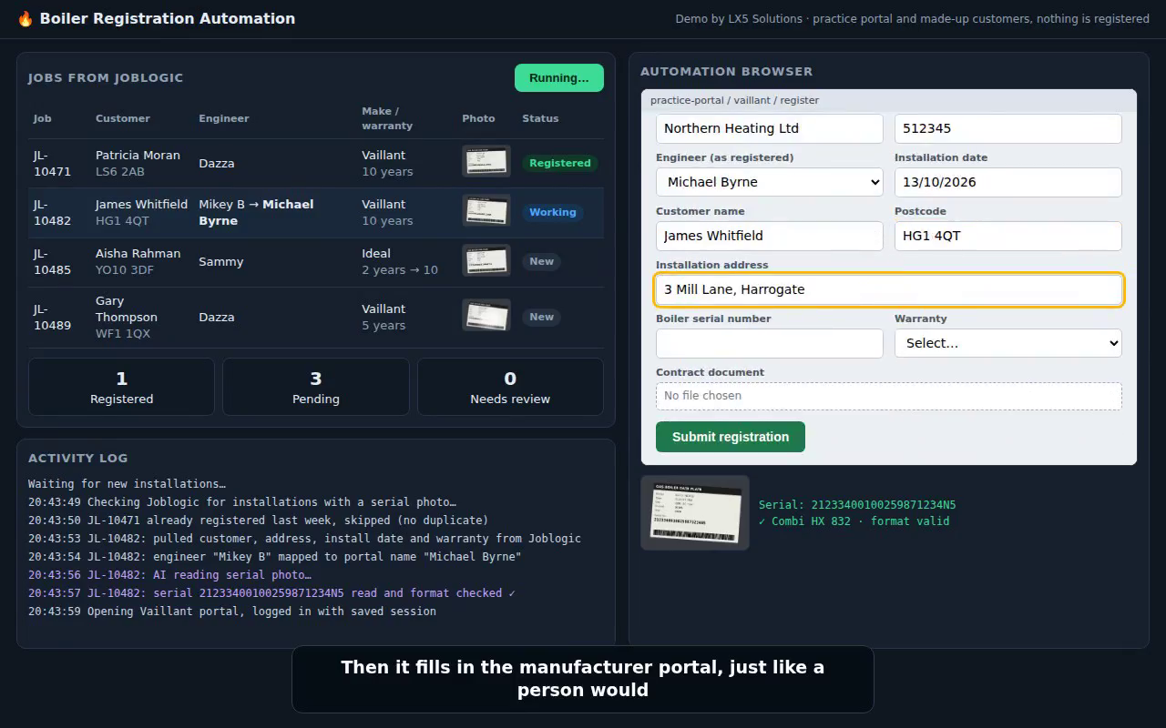Click the Customer name field
The image size is (1166, 728).
pyautogui.click(x=770, y=236)
